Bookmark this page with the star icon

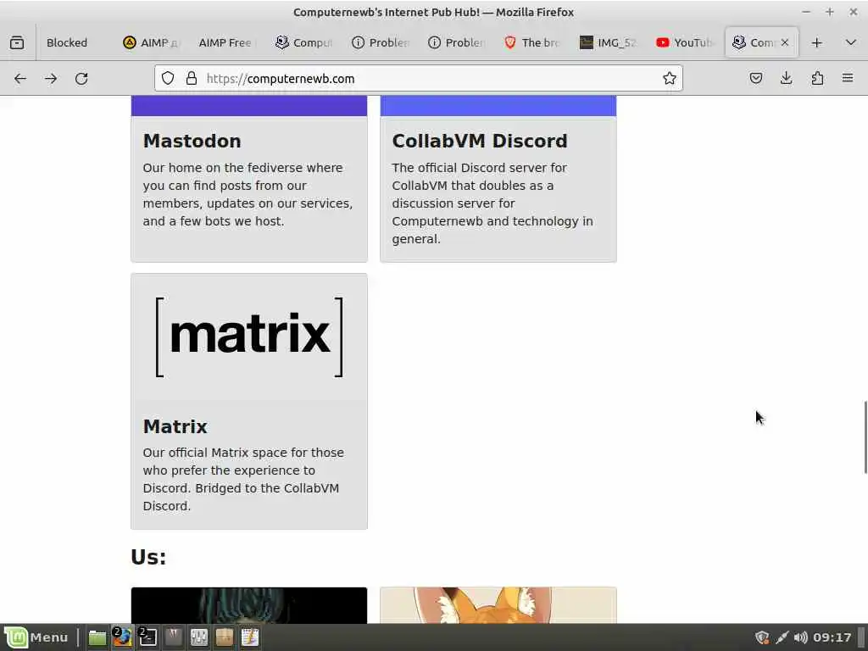tap(670, 79)
